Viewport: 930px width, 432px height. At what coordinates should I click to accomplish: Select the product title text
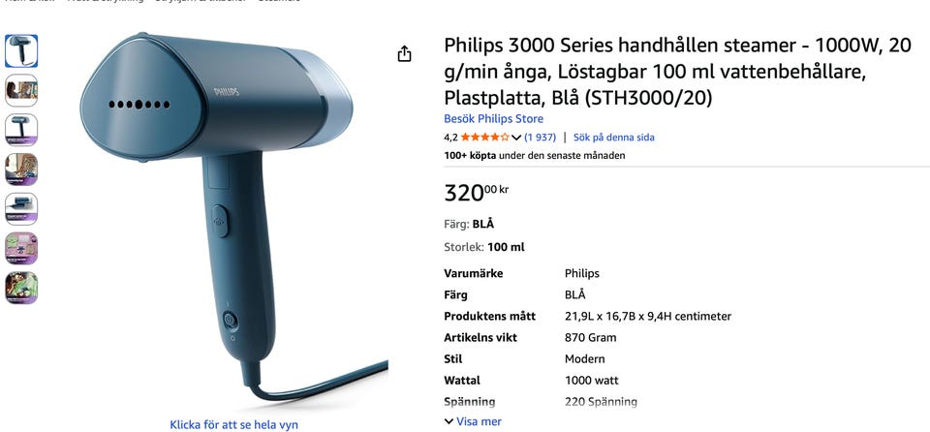tap(678, 72)
